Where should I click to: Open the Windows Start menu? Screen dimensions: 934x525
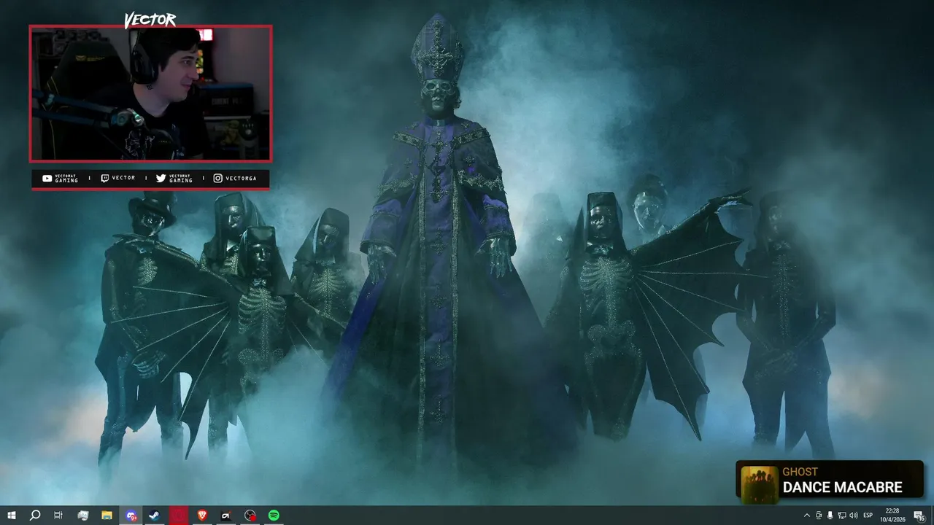[11, 516]
